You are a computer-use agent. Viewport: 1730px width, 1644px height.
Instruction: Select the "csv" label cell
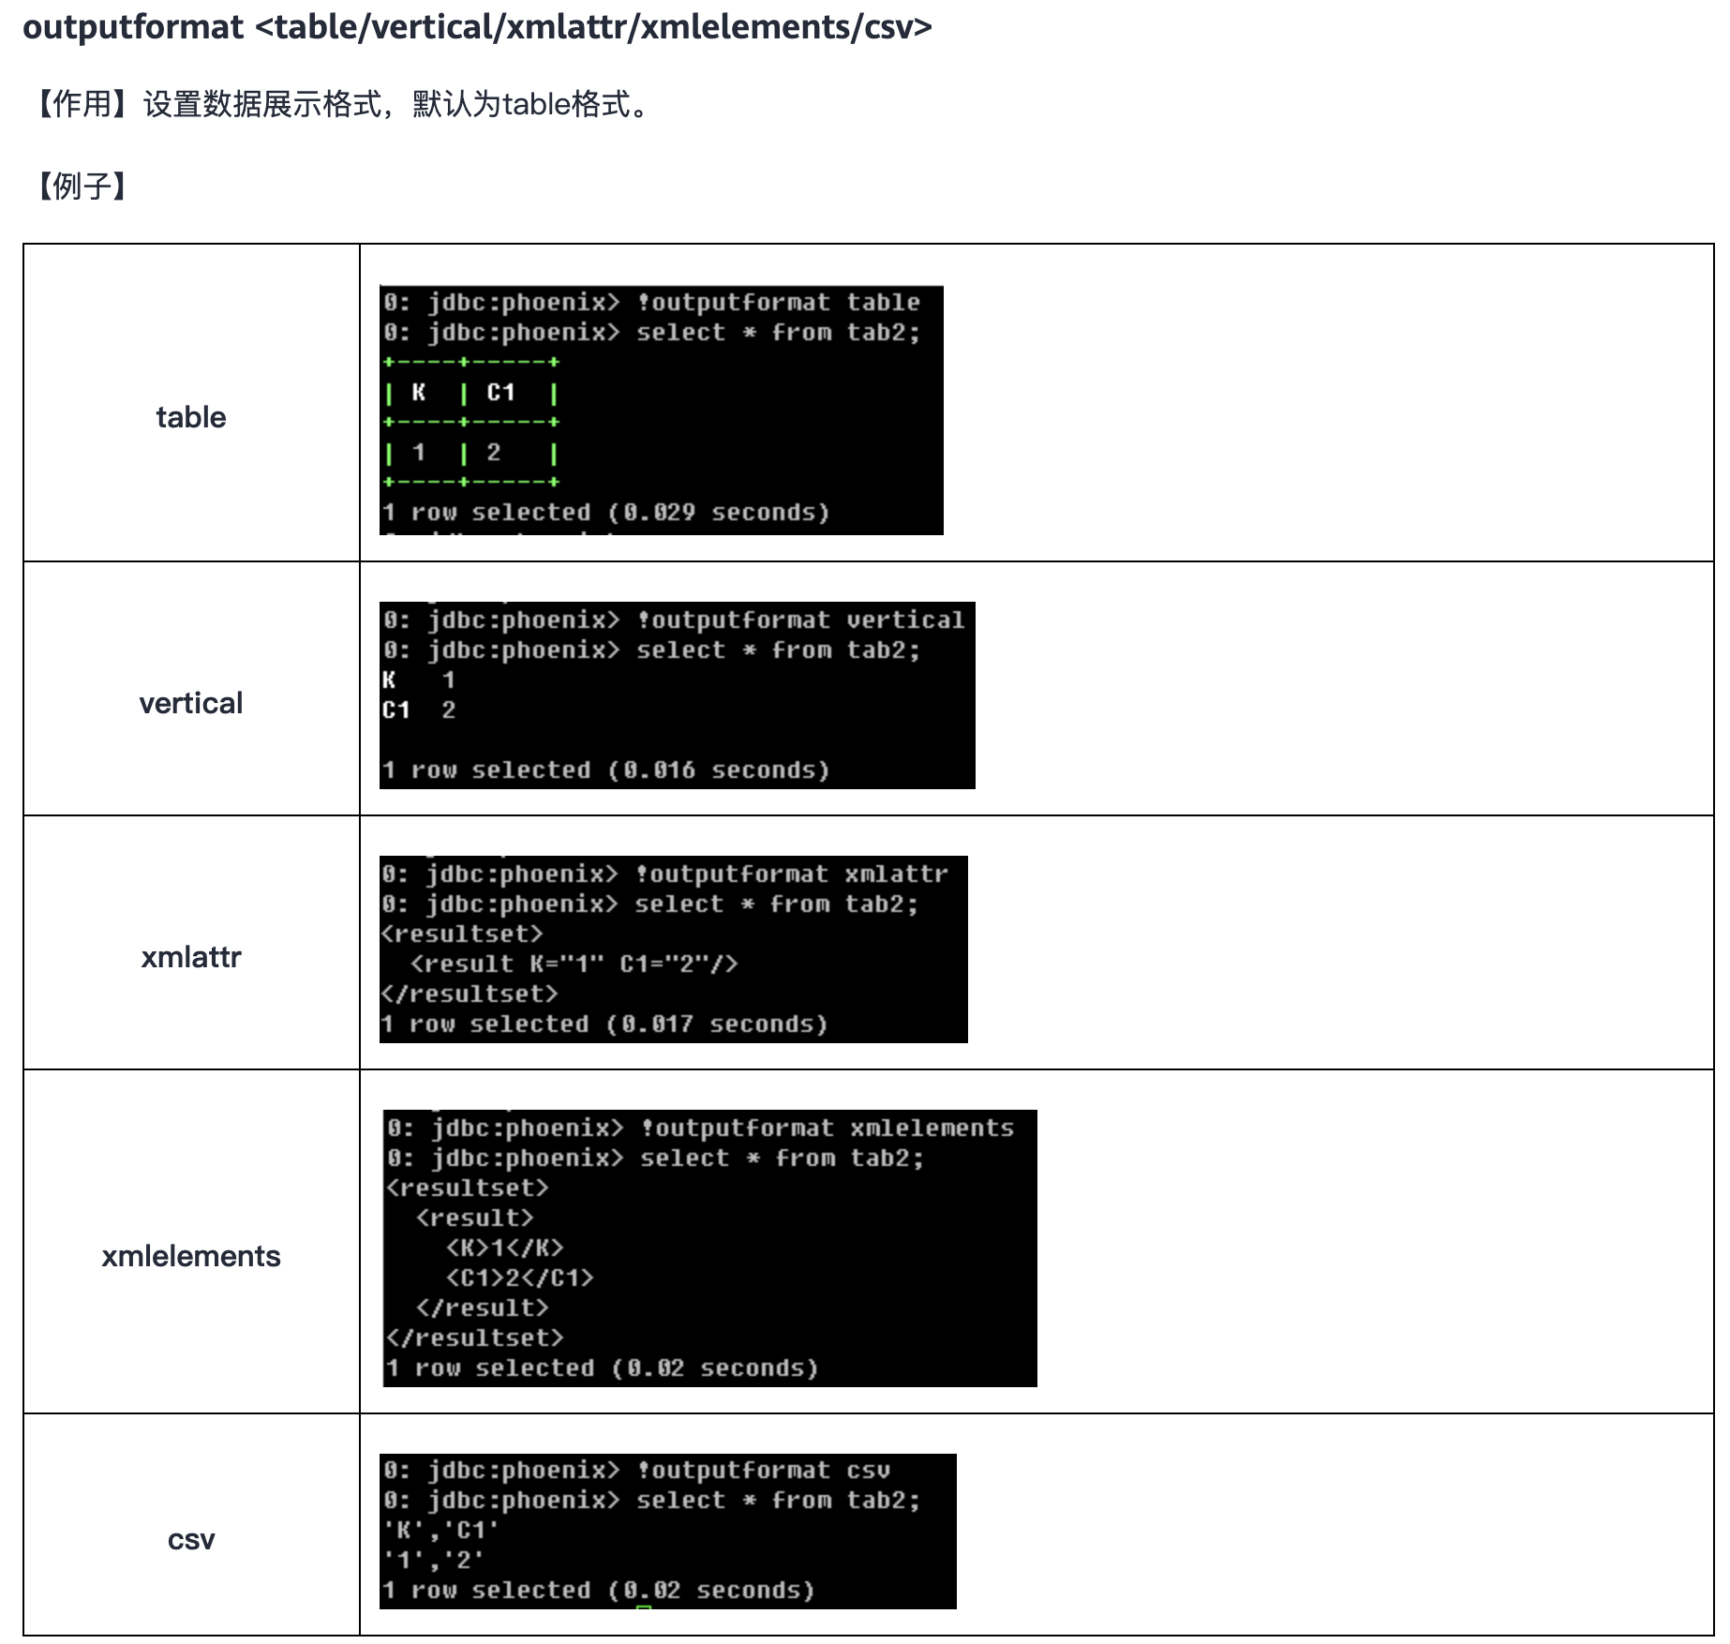[191, 1539]
